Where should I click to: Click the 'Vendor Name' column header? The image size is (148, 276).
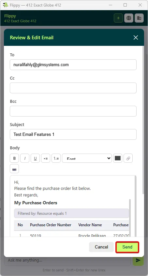point(90,225)
